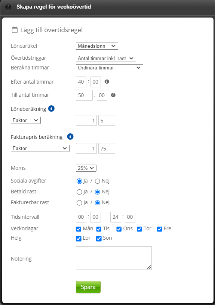Screen dimensions: 215x305
Task: Expand the Övertidstriggar dropdown
Action: tap(106, 58)
